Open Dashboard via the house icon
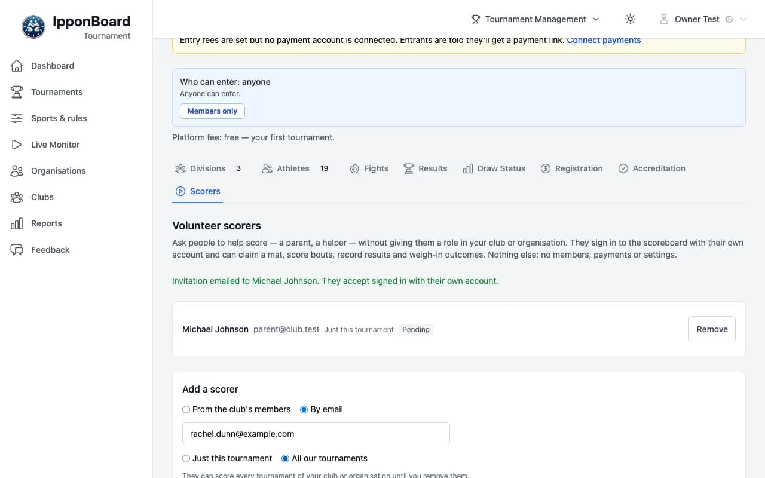Image resolution: width=765 pixels, height=478 pixels. pos(17,66)
